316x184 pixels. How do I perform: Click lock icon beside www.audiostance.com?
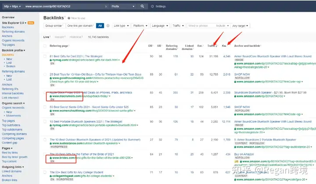[x=51, y=143]
